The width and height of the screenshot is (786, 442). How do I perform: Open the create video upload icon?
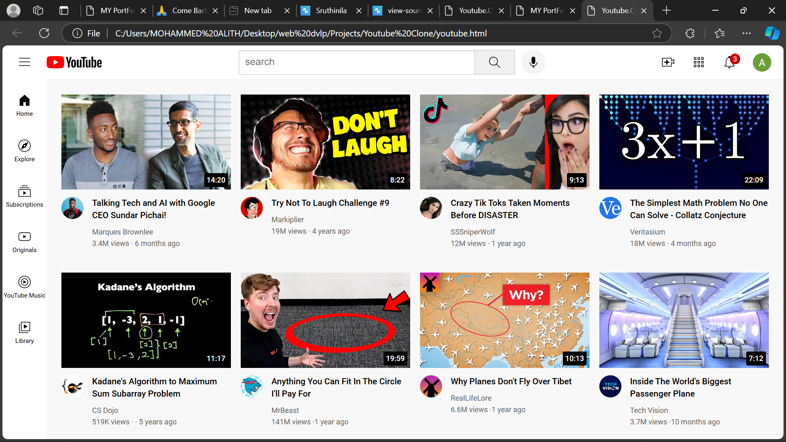point(668,62)
